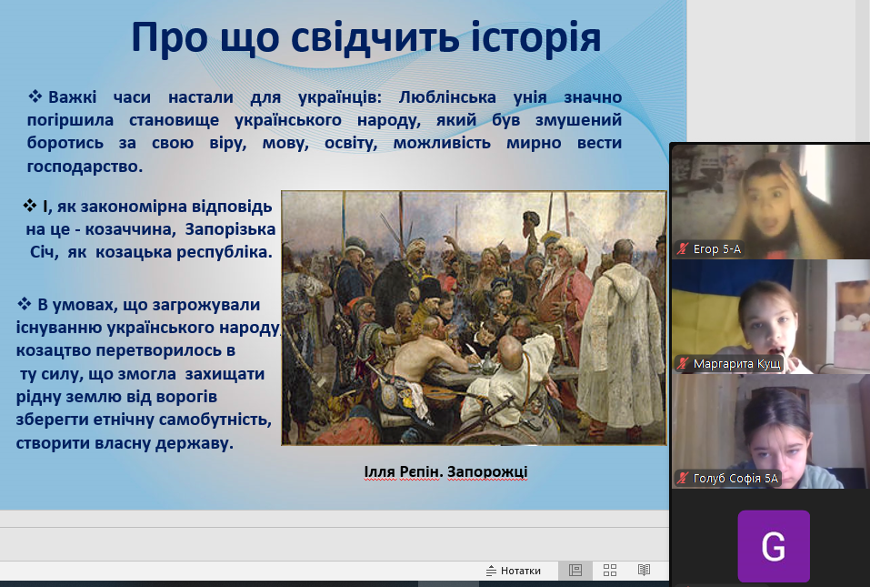Click the purple G participant avatar

coord(774,546)
